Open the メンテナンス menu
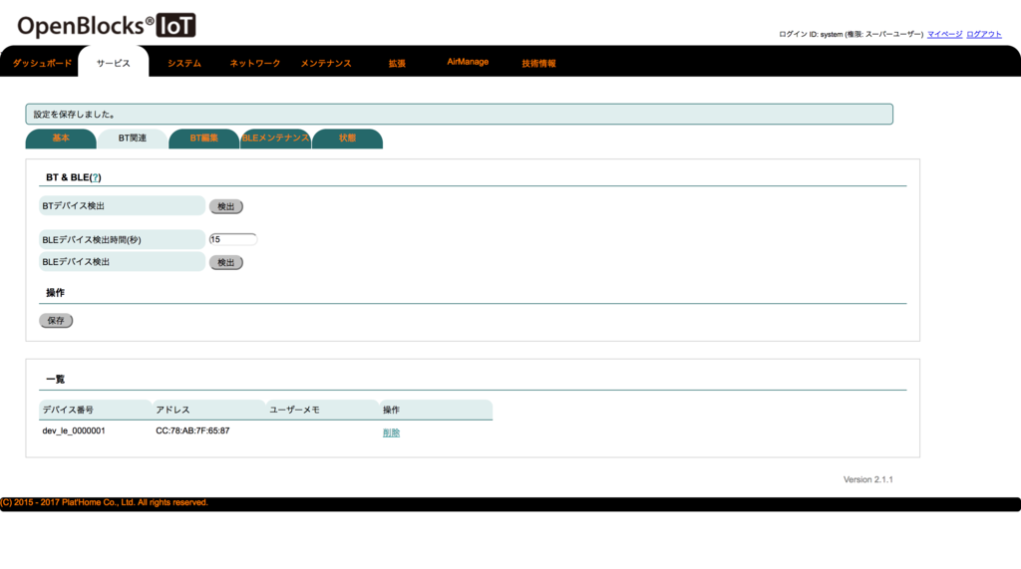The height and width of the screenshot is (569, 1021). [x=326, y=63]
